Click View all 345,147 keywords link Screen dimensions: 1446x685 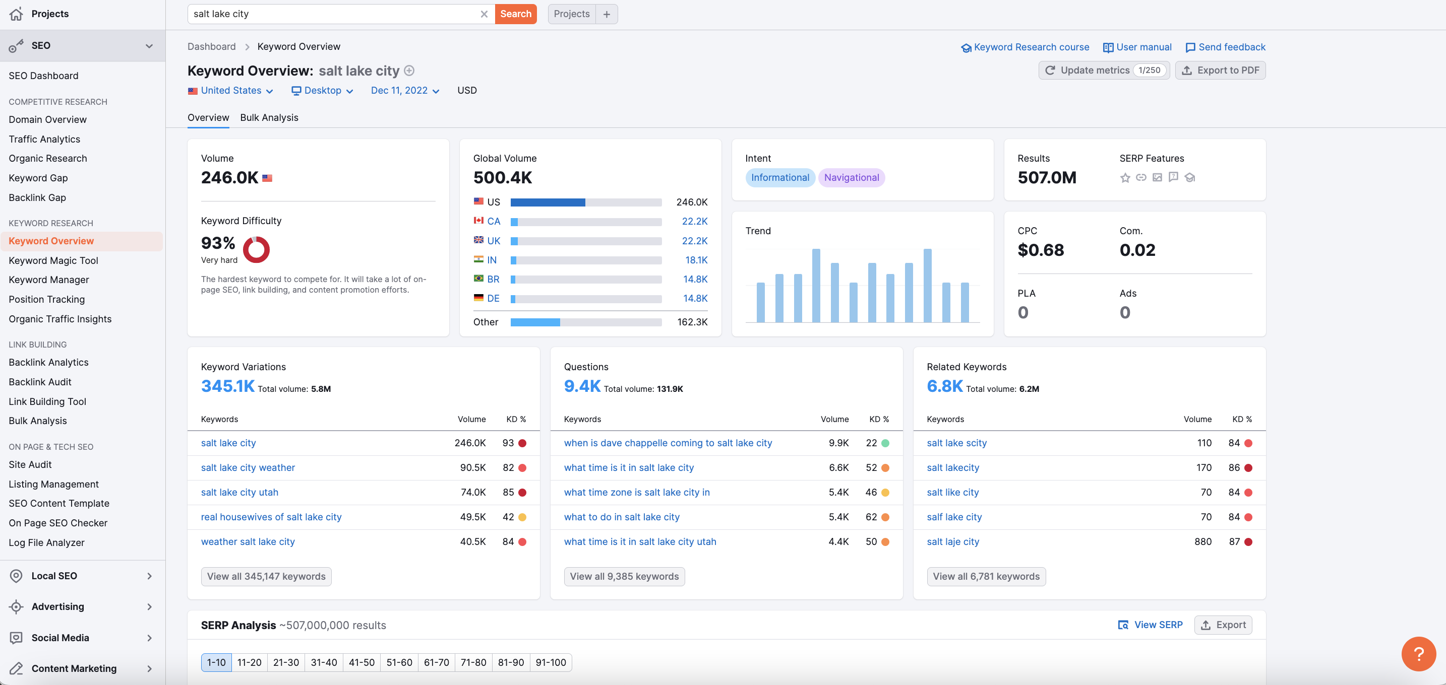[x=267, y=575]
